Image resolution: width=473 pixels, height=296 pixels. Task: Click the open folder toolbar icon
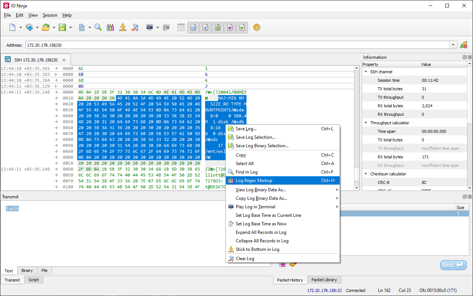[x=46, y=27]
